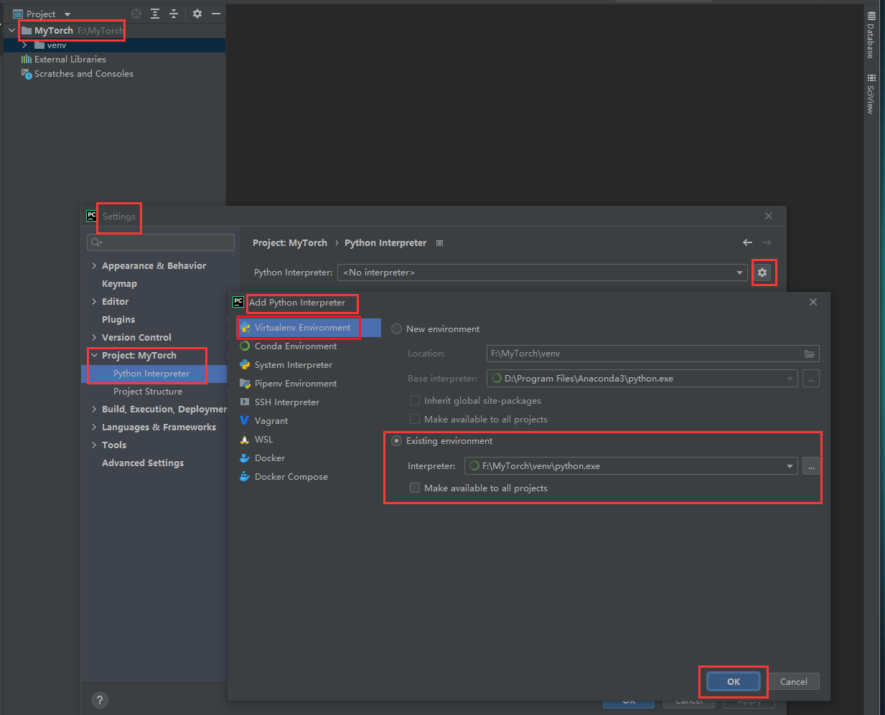885x715 pixels.
Task: Enable Make available to all projects under Existing environment
Action: [415, 488]
